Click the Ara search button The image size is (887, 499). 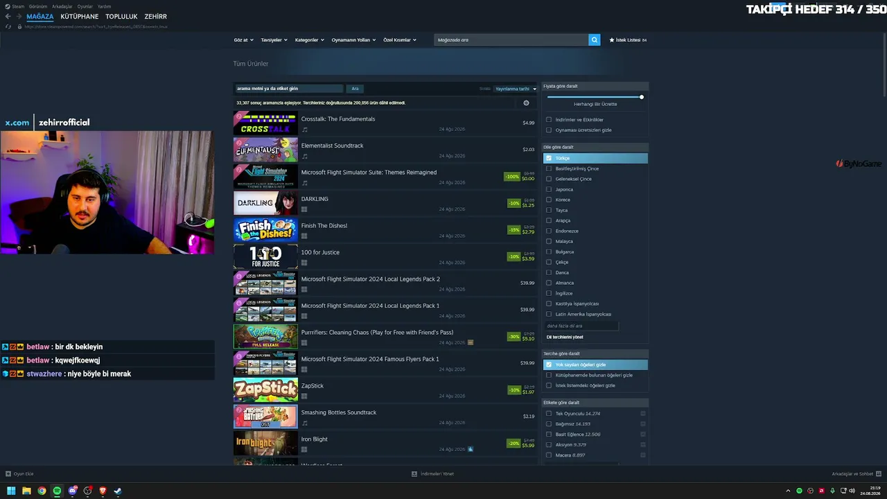click(x=355, y=89)
